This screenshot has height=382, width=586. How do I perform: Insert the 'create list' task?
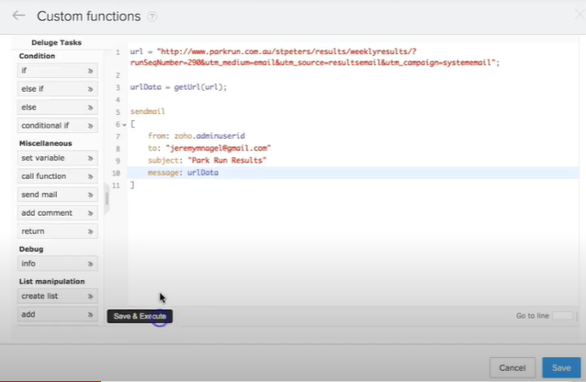[x=58, y=297]
